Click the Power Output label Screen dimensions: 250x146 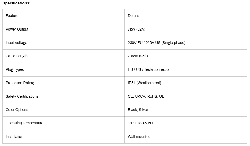[17, 29]
